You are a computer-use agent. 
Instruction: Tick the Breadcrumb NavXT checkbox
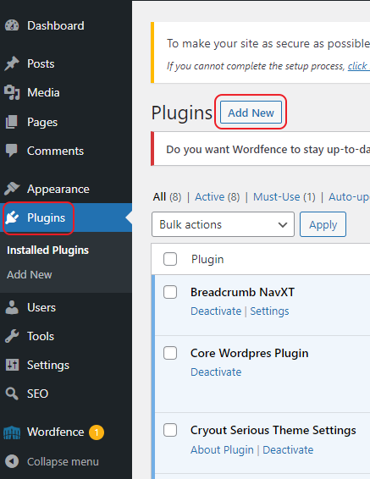[x=170, y=292]
